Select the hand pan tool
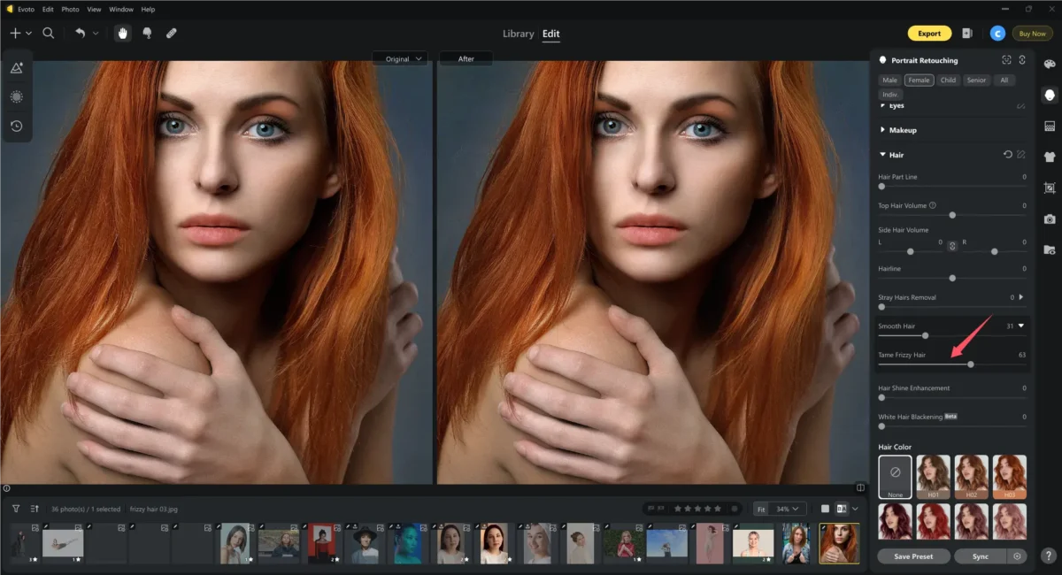 pos(122,33)
